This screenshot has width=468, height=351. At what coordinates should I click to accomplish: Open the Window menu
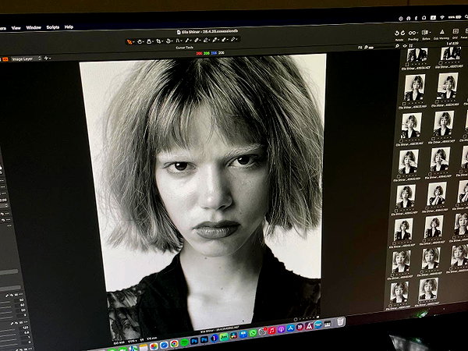[34, 27]
